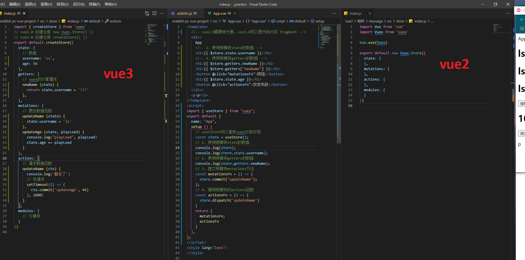The height and width of the screenshot is (260, 525).
Task: Expand the 'message' breadcrumb in right editor
Action: [x=375, y=21]
